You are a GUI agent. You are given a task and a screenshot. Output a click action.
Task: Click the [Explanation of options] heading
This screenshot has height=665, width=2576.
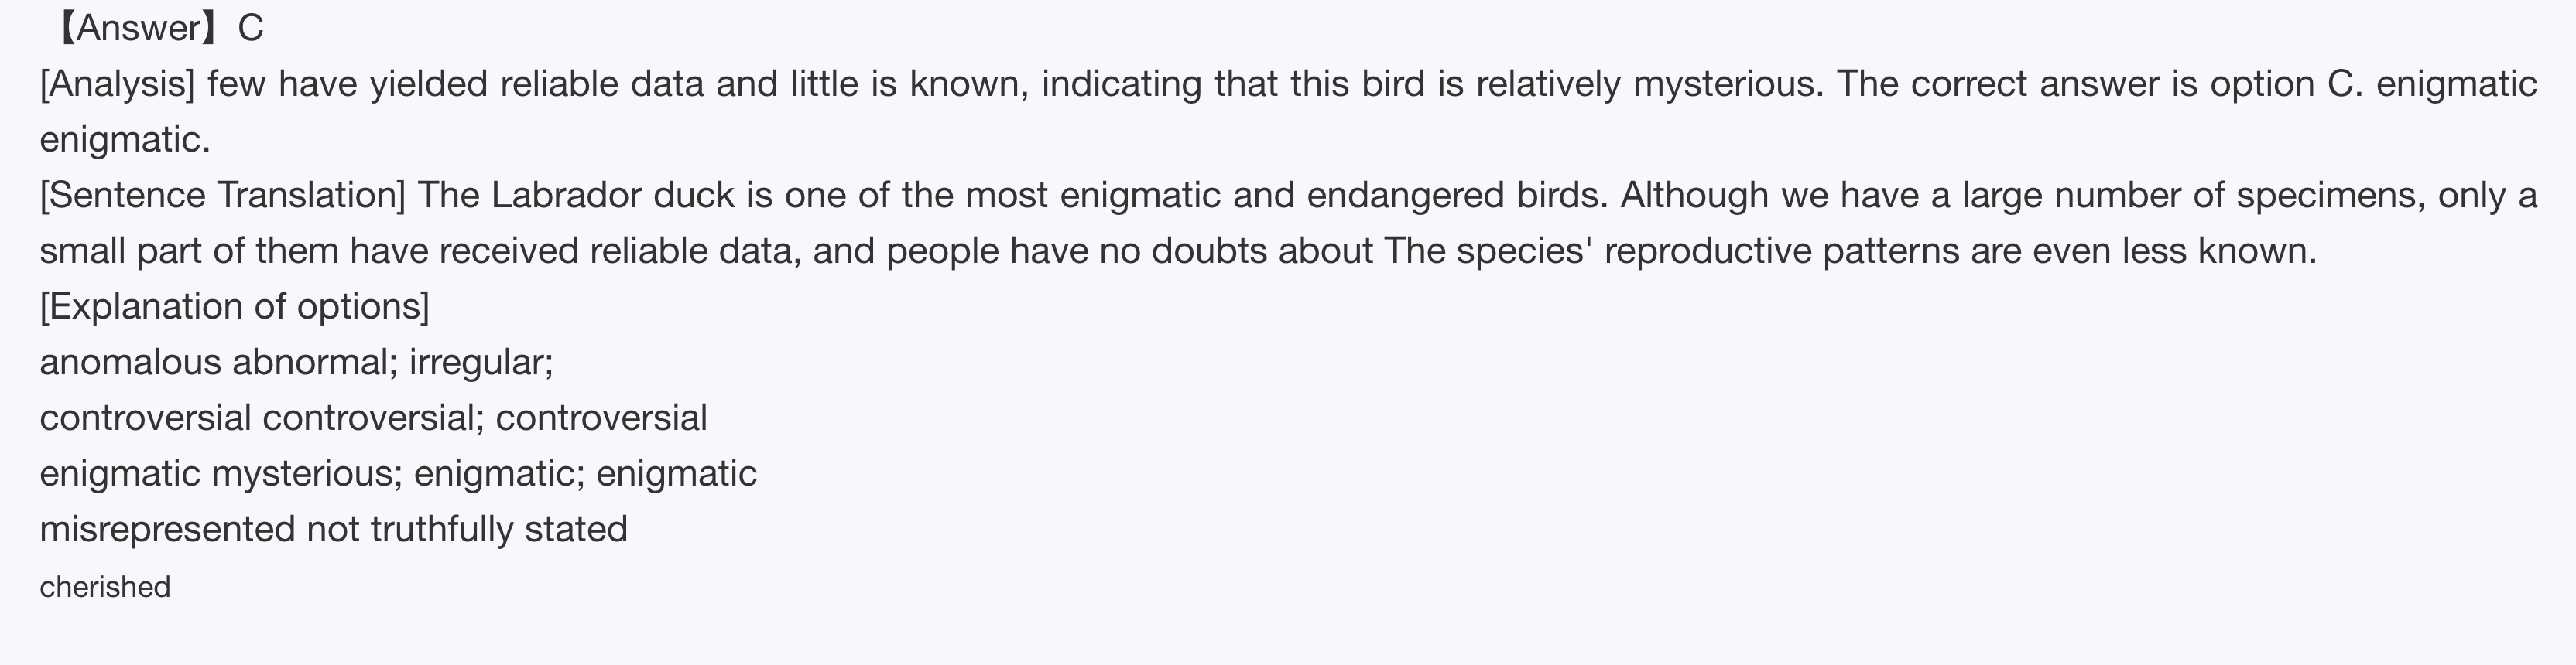click(x=234, y=306)
